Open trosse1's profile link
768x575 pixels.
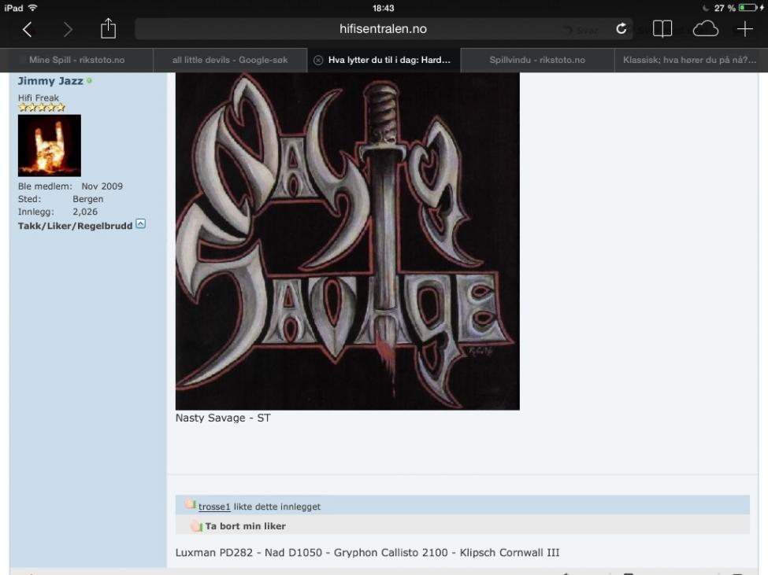214,507
